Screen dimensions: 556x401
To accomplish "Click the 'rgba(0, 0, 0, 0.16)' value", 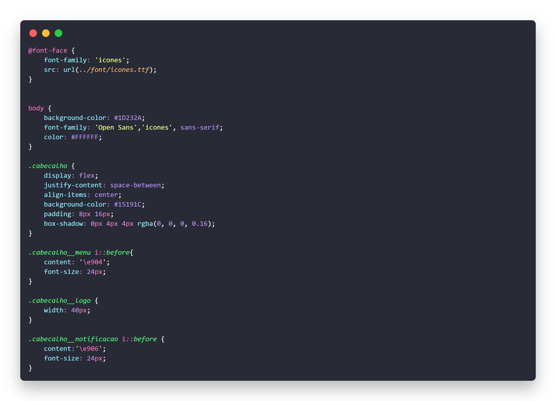I will 174,224.
